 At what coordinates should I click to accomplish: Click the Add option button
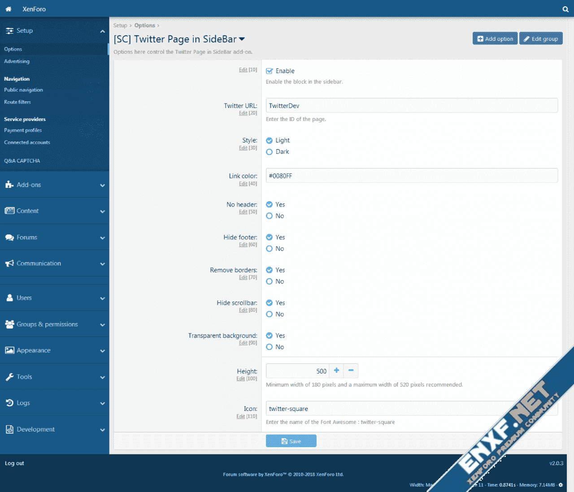point(495,39)
